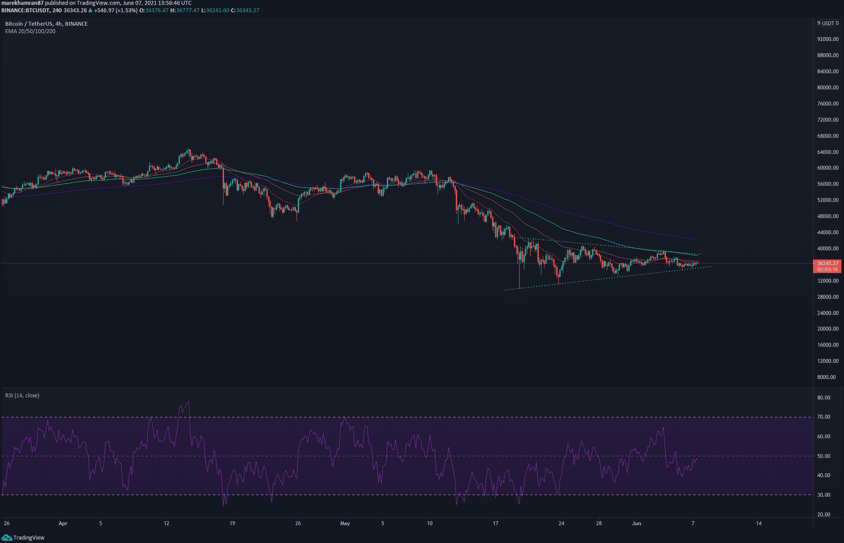
Task: Click the Apr label on time axis
Action: tap(63, 523)
